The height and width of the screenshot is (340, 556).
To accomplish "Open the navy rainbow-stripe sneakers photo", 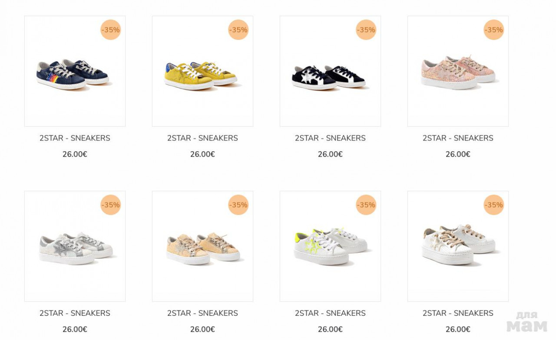I will (x=75, y=71).
